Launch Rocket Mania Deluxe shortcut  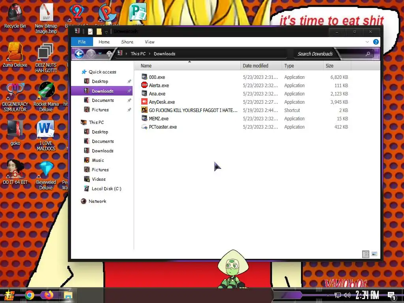pos(46,97)
